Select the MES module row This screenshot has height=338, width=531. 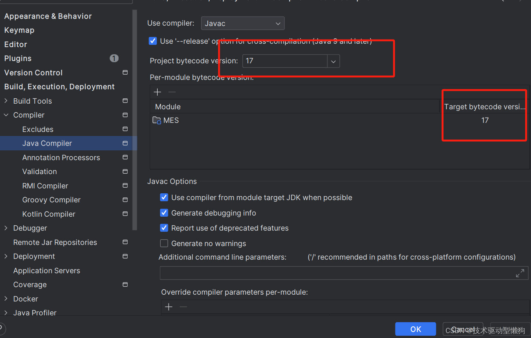pos(340,120)
